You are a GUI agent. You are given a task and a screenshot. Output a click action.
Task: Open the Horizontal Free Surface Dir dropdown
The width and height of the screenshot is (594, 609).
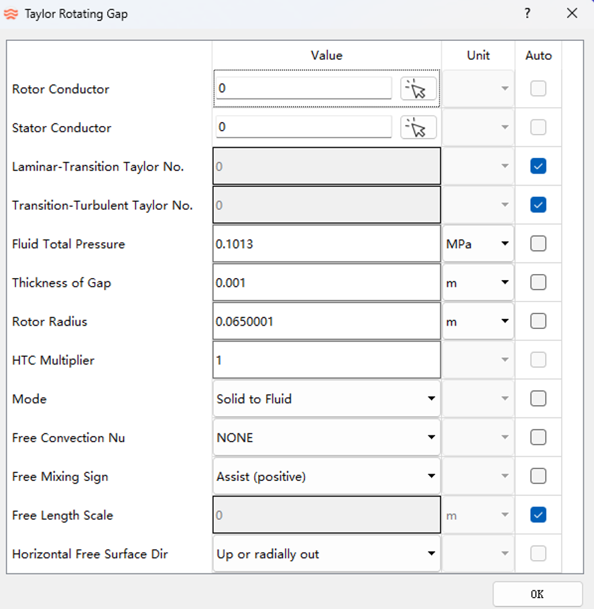[326, 555]
